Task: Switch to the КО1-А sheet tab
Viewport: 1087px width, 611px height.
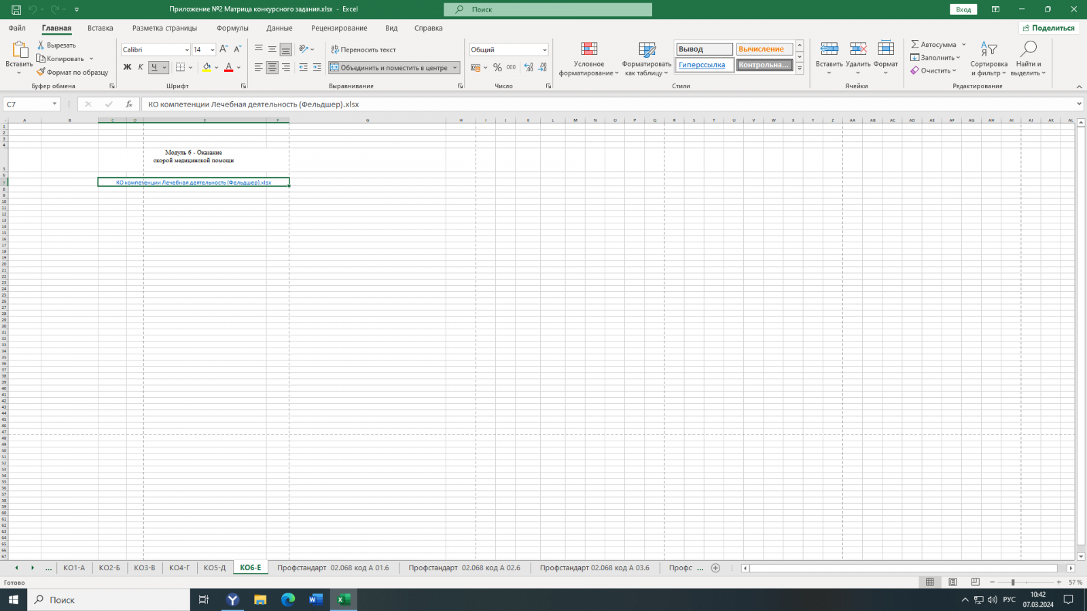Action: (x=74, y=568)
